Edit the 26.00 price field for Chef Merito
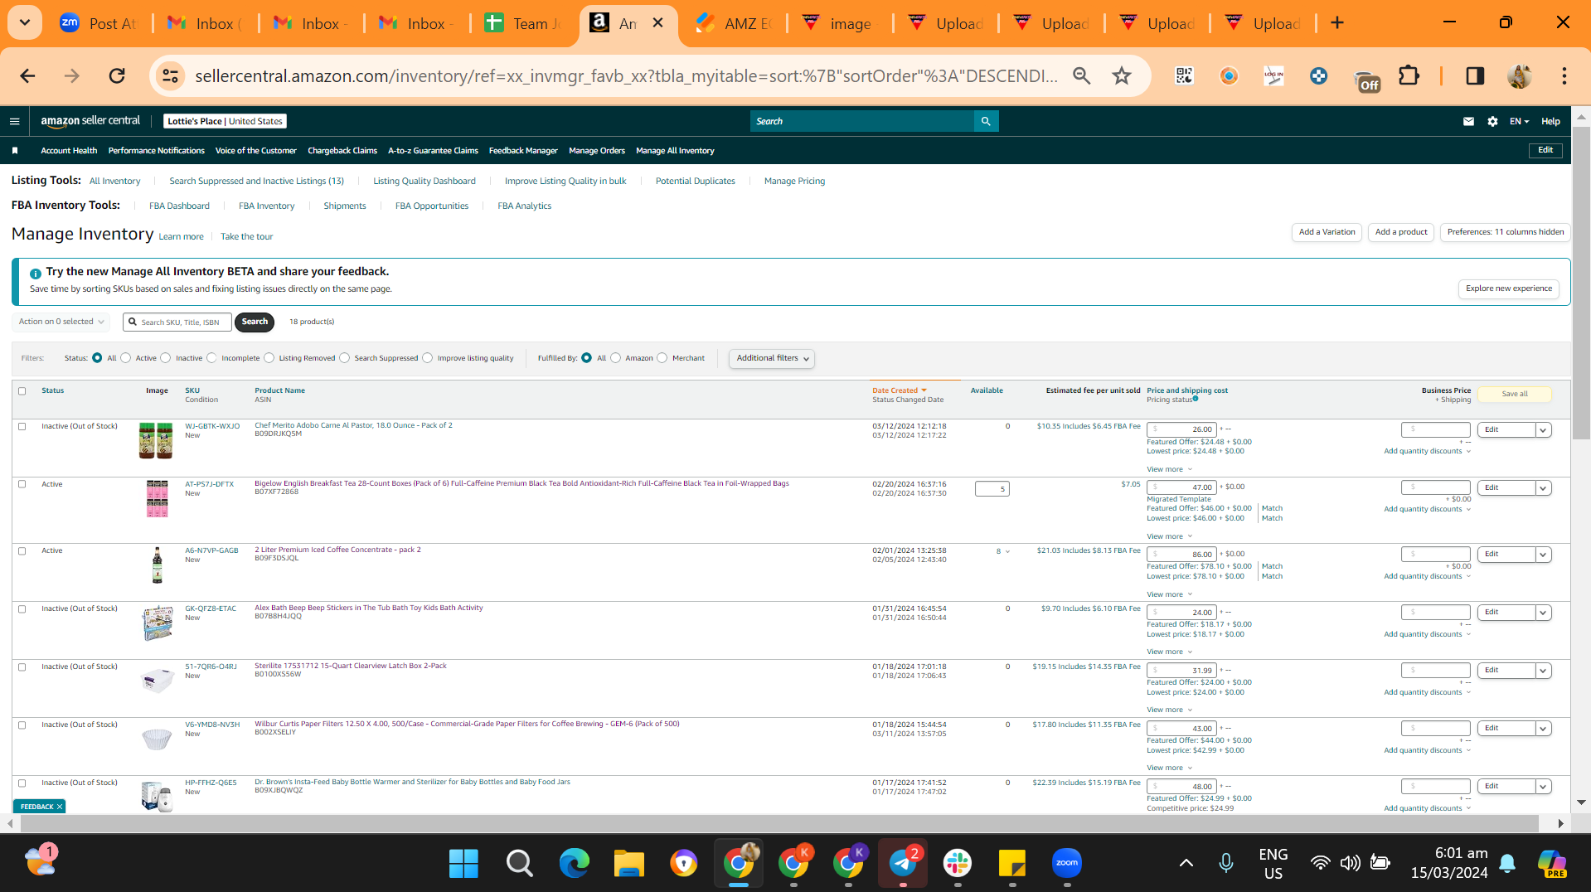 (x=1181, y=429)
